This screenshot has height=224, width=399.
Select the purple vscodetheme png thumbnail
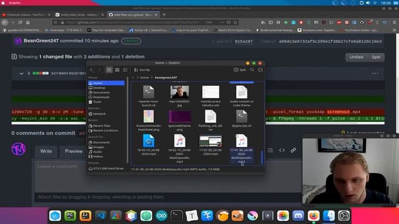[x=180, y=116]
